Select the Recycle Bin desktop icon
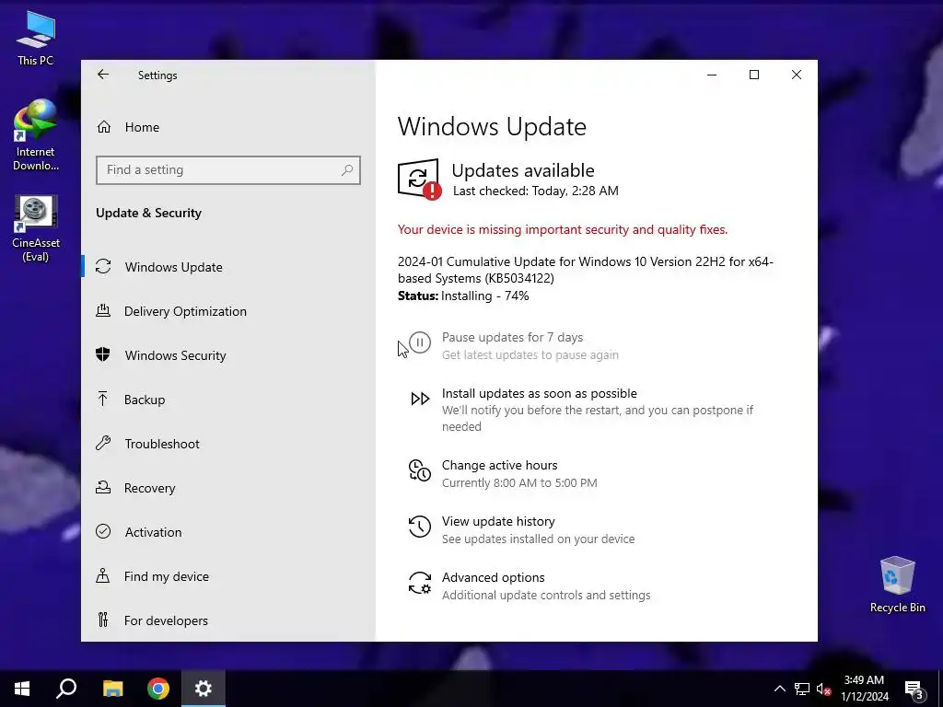This screenshot has height=707, width=943. point(897,585)
